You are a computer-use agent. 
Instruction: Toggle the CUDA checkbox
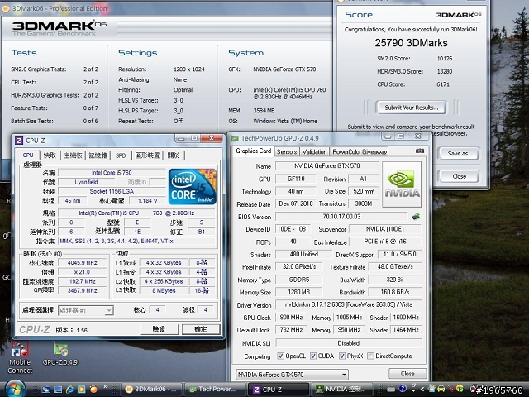coord(313,356)
